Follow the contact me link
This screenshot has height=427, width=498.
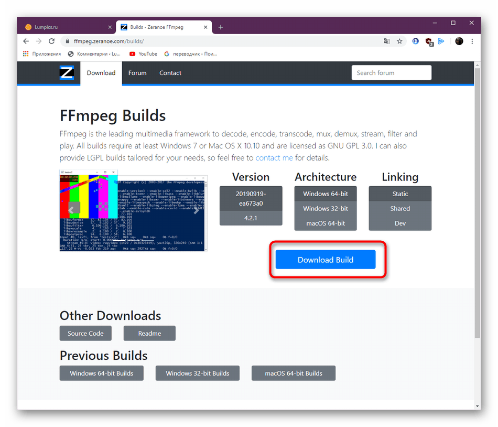click(x=274, y=158)
